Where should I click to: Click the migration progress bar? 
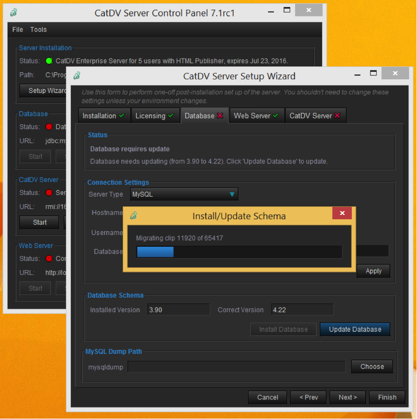[239, 252]
